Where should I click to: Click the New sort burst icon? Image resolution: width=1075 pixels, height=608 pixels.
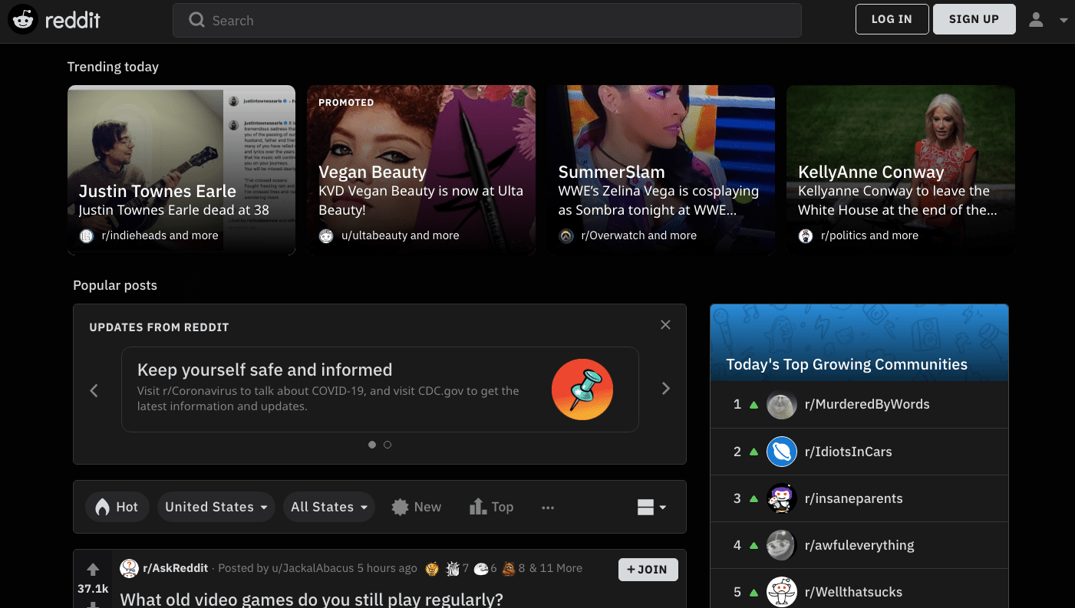coord(400,506)
